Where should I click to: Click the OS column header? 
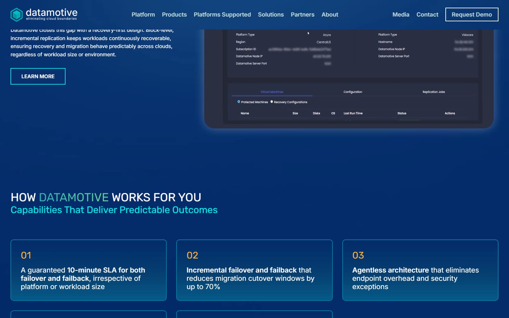[x=333, y=113]
